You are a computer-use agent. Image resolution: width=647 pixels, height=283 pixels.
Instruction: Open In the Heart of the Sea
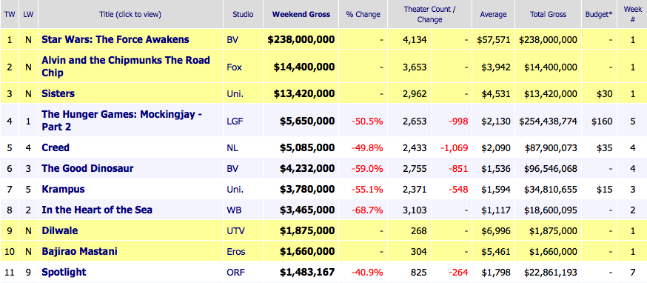(x=97, y=210)
